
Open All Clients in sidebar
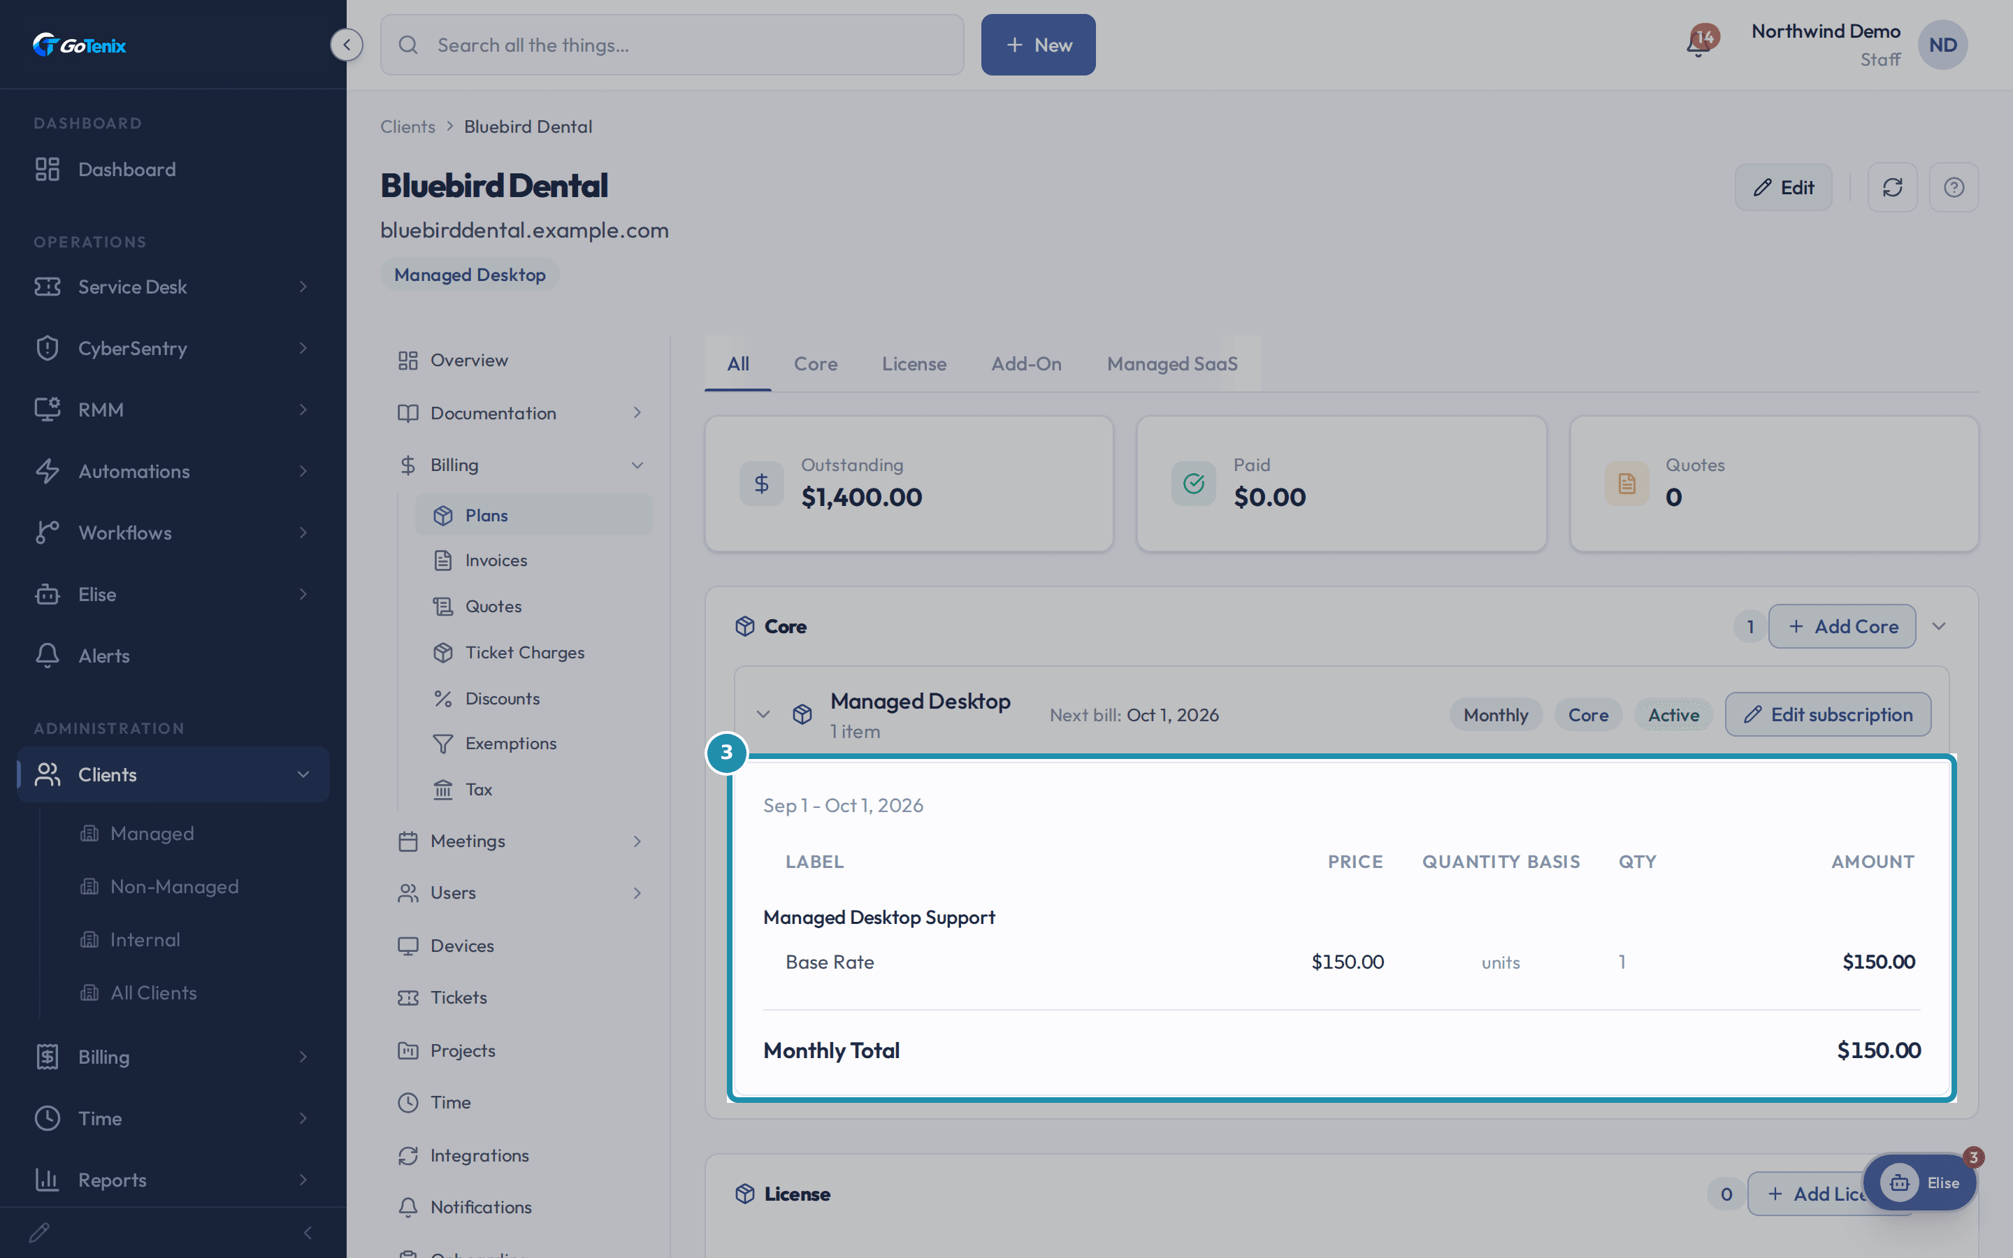pos(154,992)
